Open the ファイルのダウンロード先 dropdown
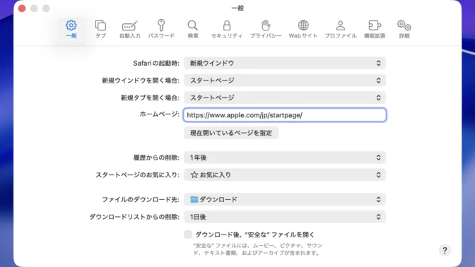475x267 pixels. coord(284,199)
